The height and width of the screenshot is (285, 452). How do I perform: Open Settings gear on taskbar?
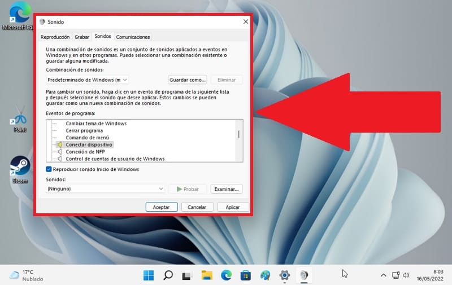pyautogui.click(x=285, y=275)
